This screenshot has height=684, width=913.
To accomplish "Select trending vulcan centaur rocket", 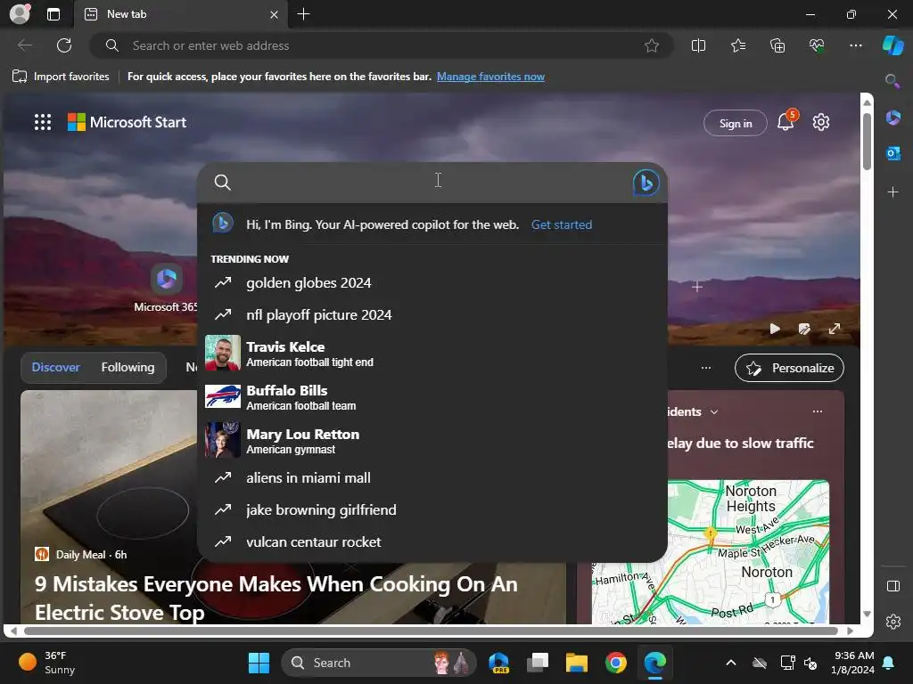I will tap(432, 542).
